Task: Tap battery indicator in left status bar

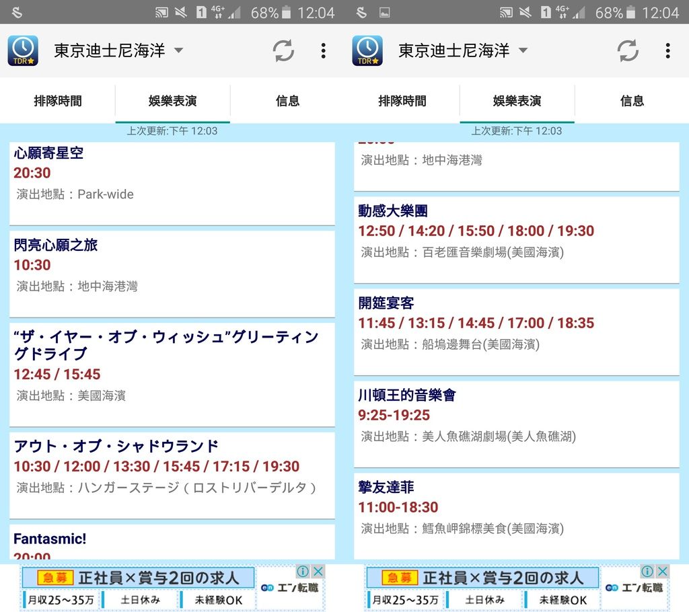Action: pyautogui.click(x=286, y=12)
